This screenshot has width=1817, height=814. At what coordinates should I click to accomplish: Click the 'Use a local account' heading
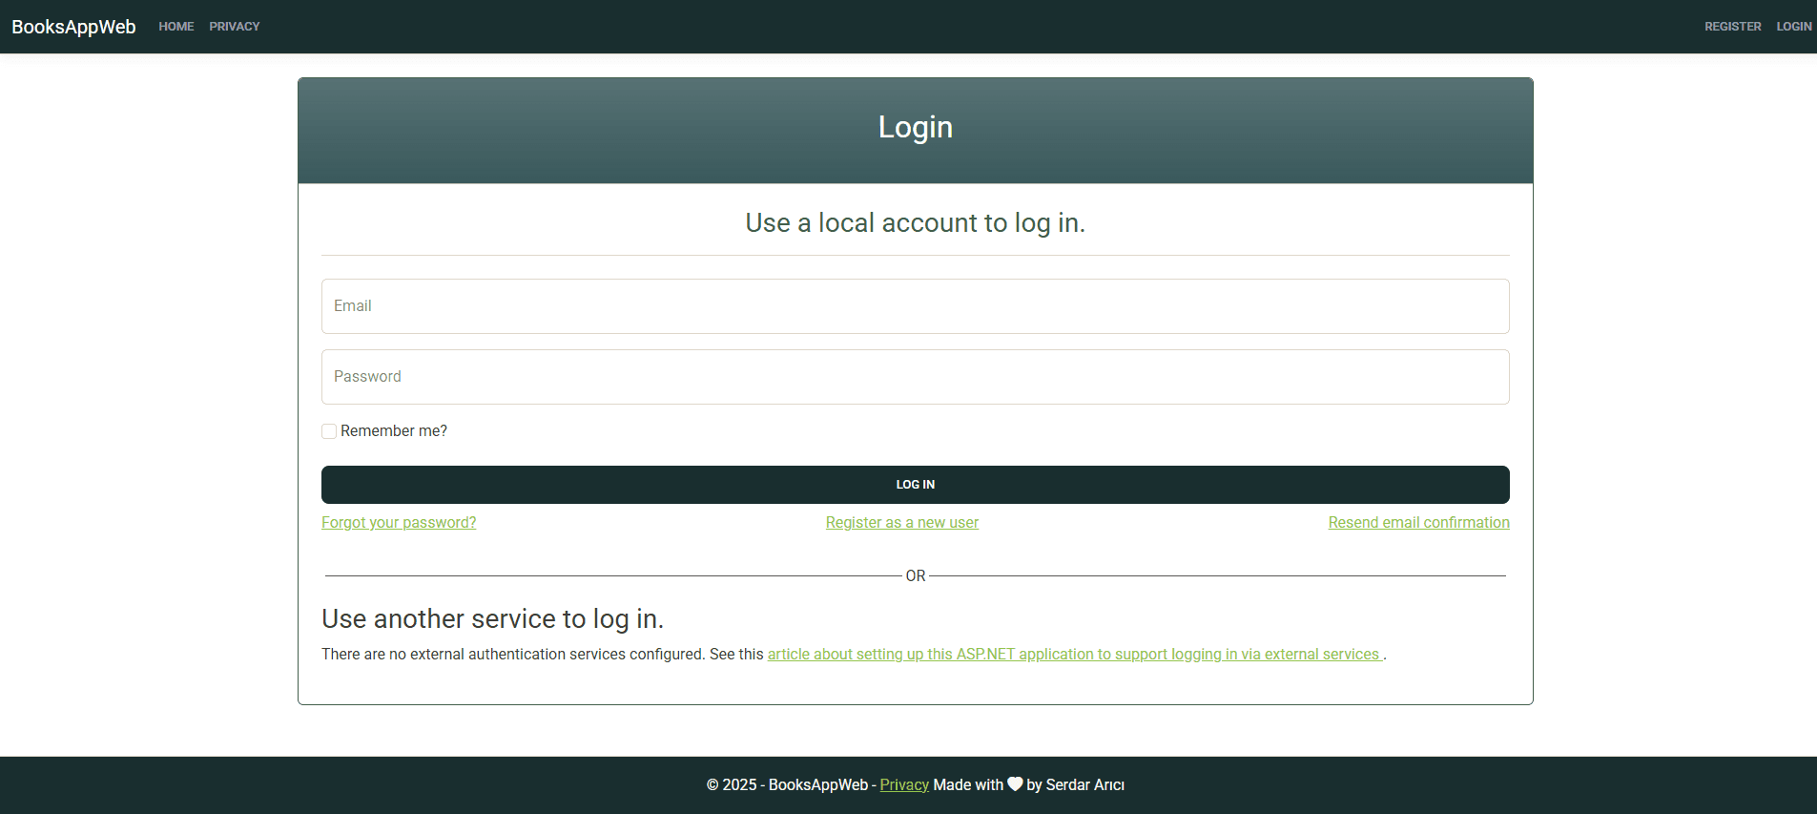916,223
